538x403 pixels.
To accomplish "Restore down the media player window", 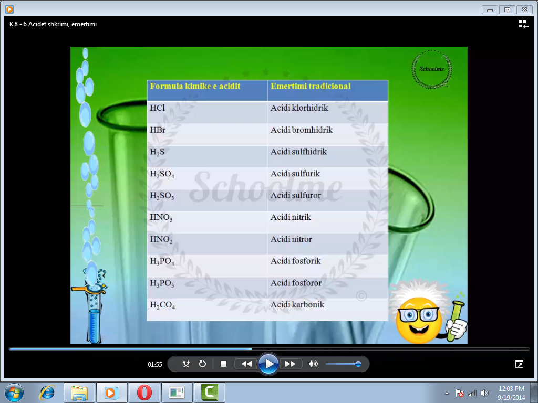I will (507, 9).
